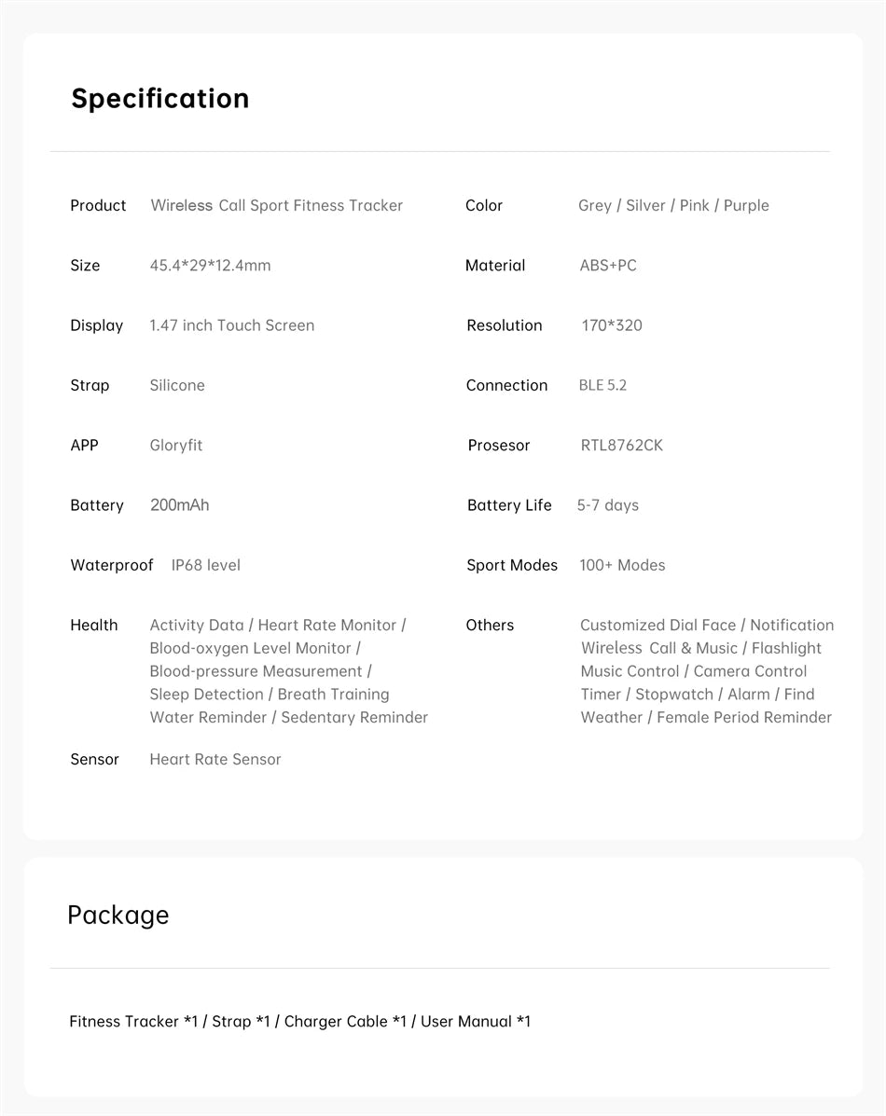Click the package contents line starting 'Fitness Tracker *1'
Screen dimensions: 886x1116
[x=299, y=1022]
